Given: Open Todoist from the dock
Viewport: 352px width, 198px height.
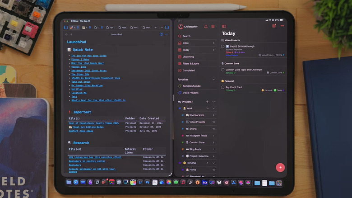Looking at the screenshot, I should 104,182.
